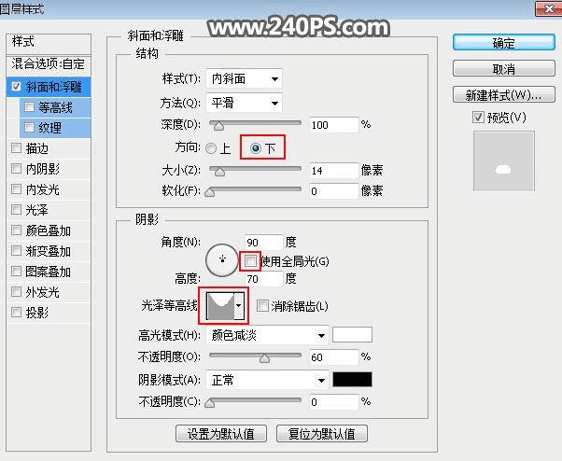Click the 软化 value field showing 0
Viewport: 562px width, 461px height.
coord(333,191)
